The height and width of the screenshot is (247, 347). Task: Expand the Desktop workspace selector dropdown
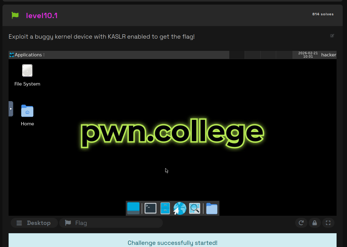(34, 223)
